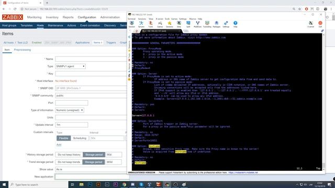Image resolution: width=335 pixels, height=188 pixels.
Task: Open Photoshop from the Windows taskbar
Action: [90, 184]
